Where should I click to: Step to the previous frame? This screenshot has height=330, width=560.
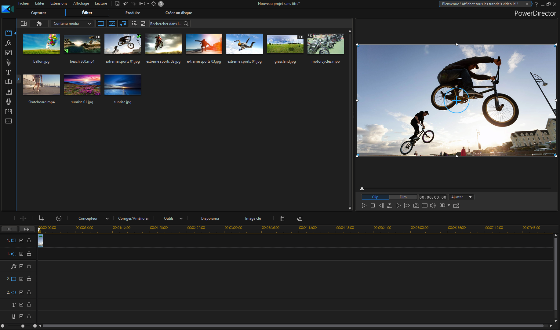(x=381, y=206)
